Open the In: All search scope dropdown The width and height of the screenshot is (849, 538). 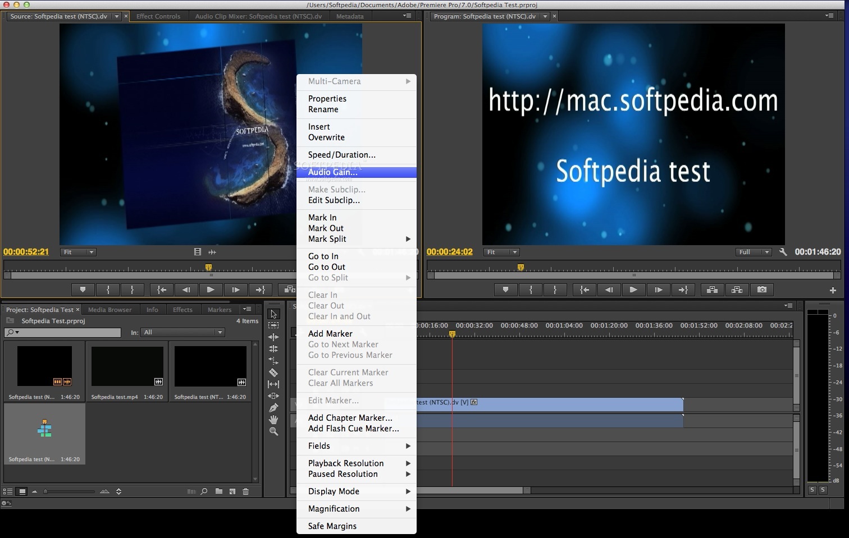(x=182, y=333)
